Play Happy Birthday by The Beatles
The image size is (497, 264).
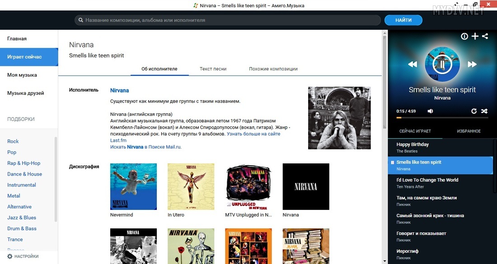click(440, 148)
